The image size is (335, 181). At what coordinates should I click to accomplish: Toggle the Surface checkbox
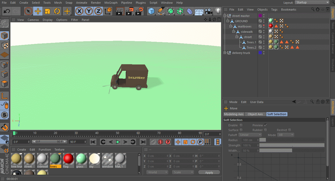coord(241,130)
